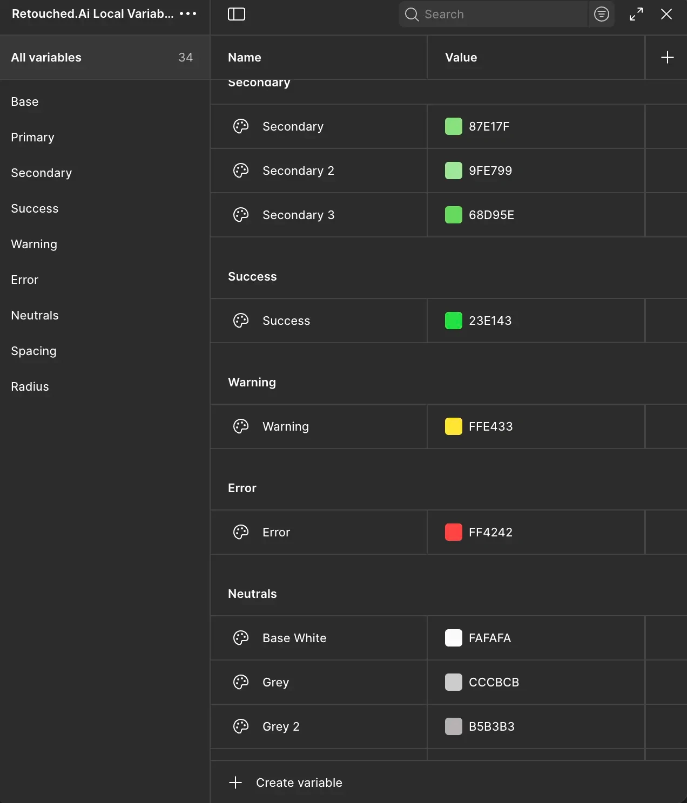Click the hex value 87E17F
This screenshot has width=687, height=803.
pos(489,126)
